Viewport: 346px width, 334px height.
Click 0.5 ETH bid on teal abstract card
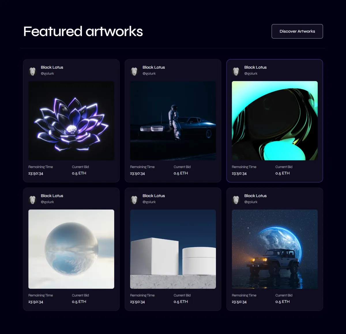pyautogui.click(x=283, y=173)
